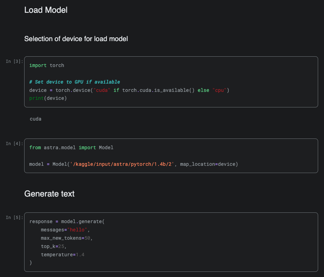Click the 'Set device to GPU' comment

pos(75,82)
